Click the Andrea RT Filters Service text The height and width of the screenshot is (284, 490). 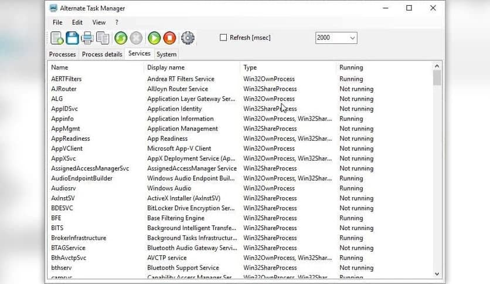181,79
